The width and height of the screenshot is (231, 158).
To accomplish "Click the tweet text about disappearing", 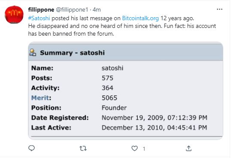I will coord(122,30).
